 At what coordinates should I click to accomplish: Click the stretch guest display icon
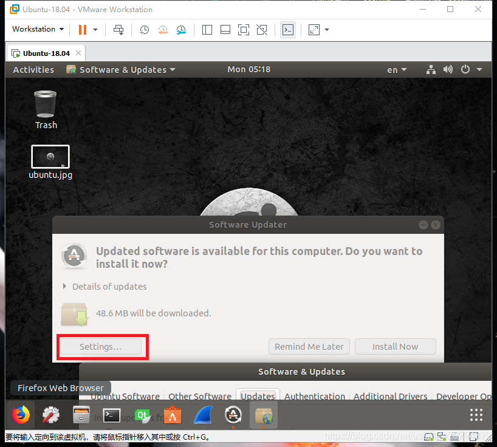pos(314,30)
